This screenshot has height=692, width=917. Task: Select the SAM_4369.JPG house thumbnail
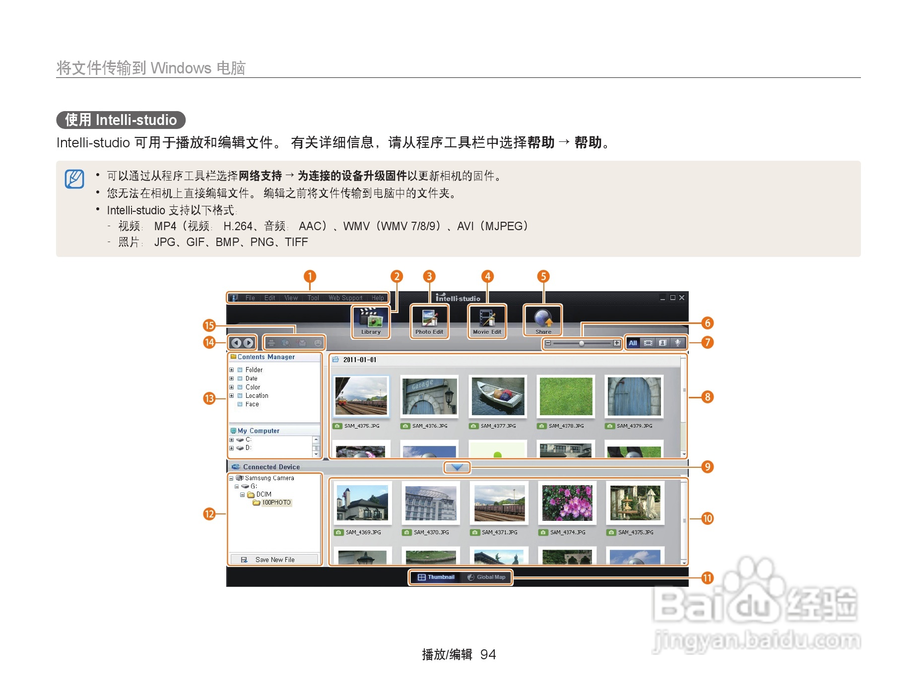[x=362, y=503]
